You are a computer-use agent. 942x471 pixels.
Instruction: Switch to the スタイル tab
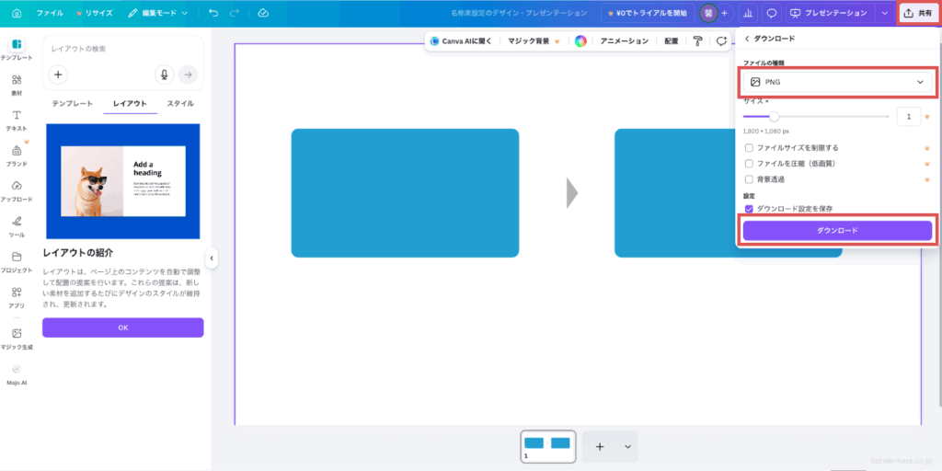click(x=180, y=104)
